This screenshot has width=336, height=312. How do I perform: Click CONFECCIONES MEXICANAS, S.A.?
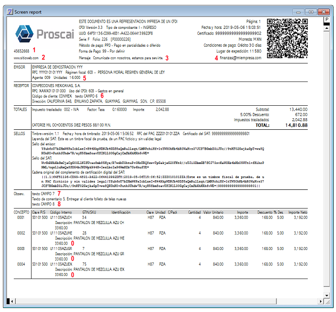(x=56, y=86)
